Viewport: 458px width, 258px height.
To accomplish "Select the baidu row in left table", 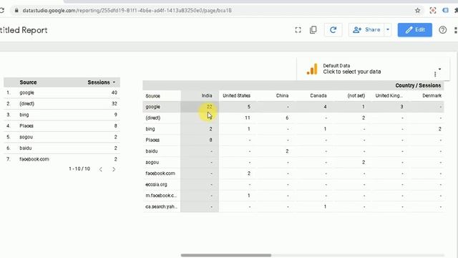I will point(62,148).
